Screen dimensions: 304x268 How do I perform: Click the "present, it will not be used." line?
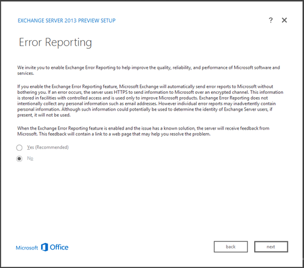[x=44, y=115]
